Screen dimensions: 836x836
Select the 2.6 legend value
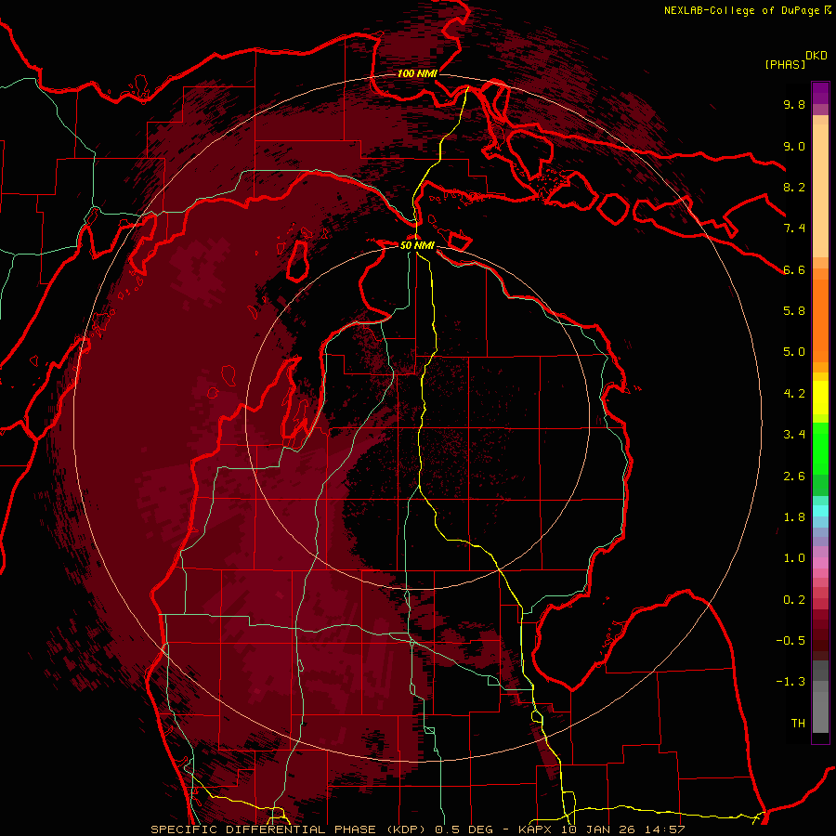[794, 477]
